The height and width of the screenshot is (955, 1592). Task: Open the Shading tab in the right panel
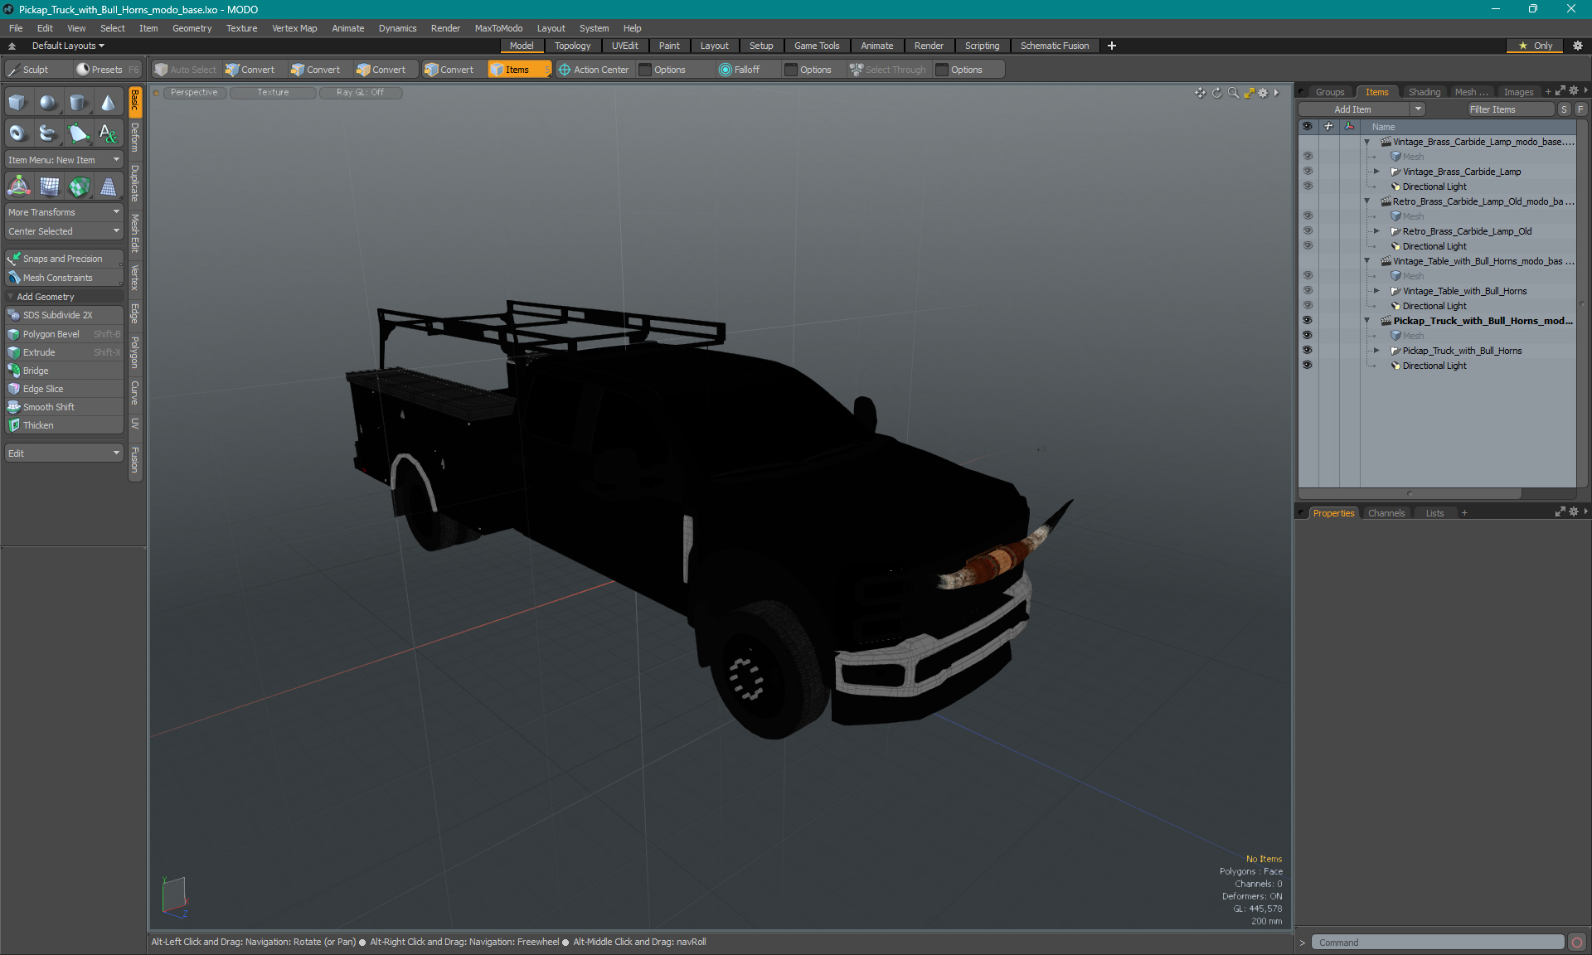click(x=1424, y=92)
